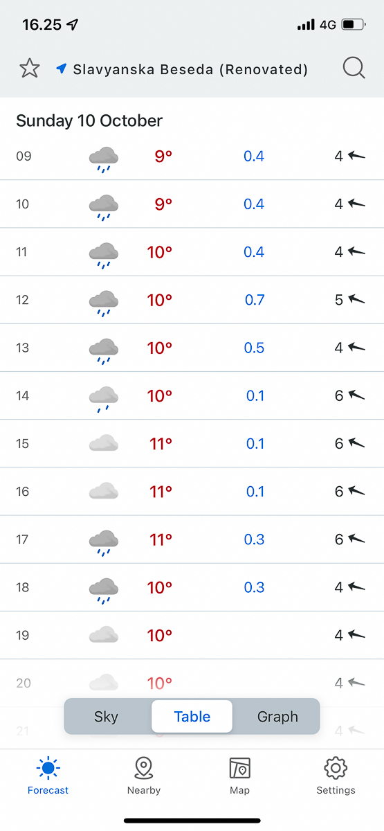
Task: Tap the 0.3 precipitation at 18
Action: [254, 587]
